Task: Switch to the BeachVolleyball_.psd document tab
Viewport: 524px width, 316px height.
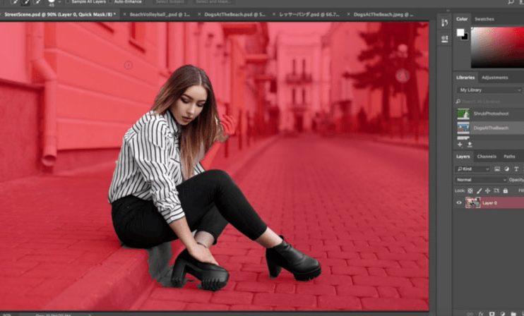Action: [160, 15]
